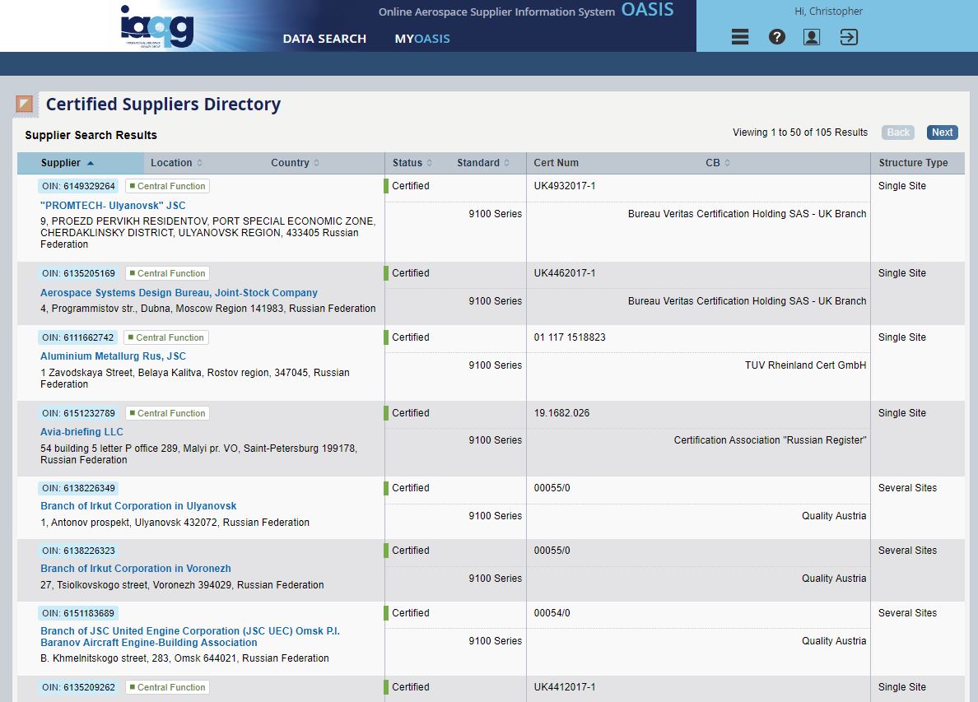Sort results by Status column

click(x=412, y=163)
